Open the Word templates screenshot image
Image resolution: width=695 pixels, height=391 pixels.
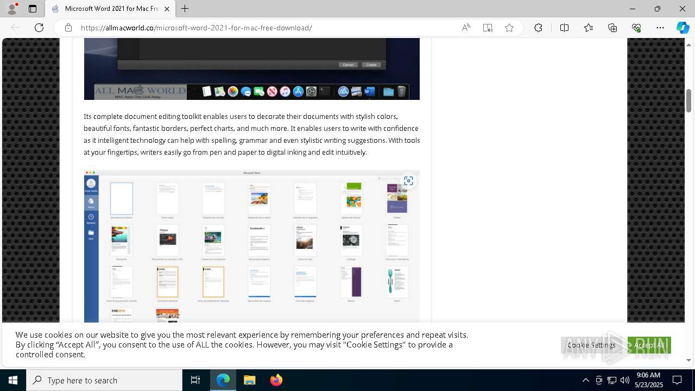click(x=252, y=246)
